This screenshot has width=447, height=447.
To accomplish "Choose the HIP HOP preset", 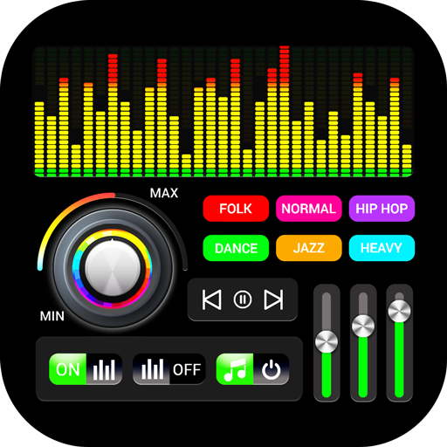I will [382, 209].
